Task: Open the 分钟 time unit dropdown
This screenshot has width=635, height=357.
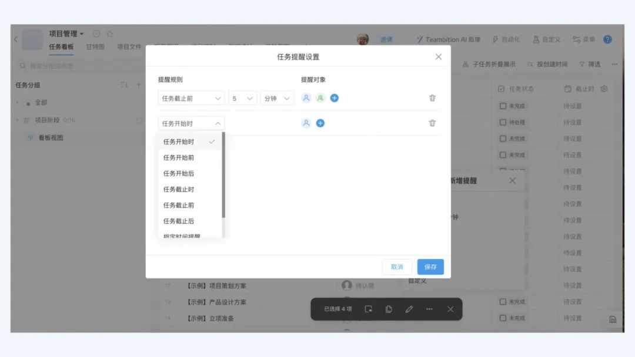Action: pos(277,99)
